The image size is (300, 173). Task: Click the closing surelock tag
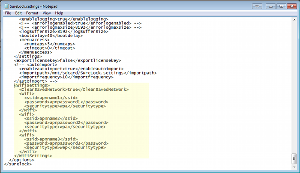click(x=18, y=164)
